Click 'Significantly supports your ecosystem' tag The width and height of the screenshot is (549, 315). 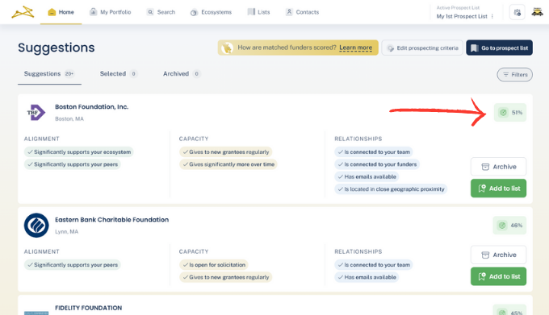point(79,152)
